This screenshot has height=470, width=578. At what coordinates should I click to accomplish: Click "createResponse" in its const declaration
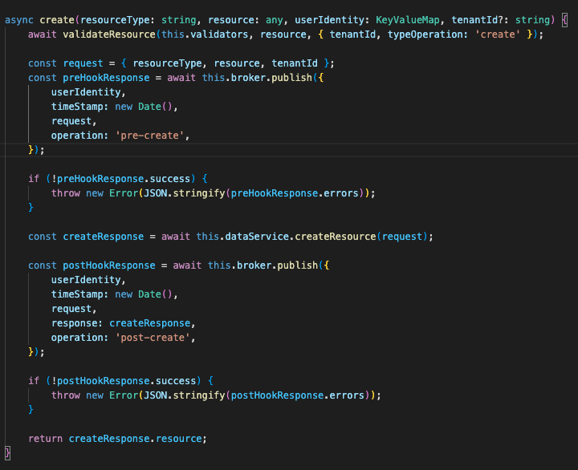104,237
